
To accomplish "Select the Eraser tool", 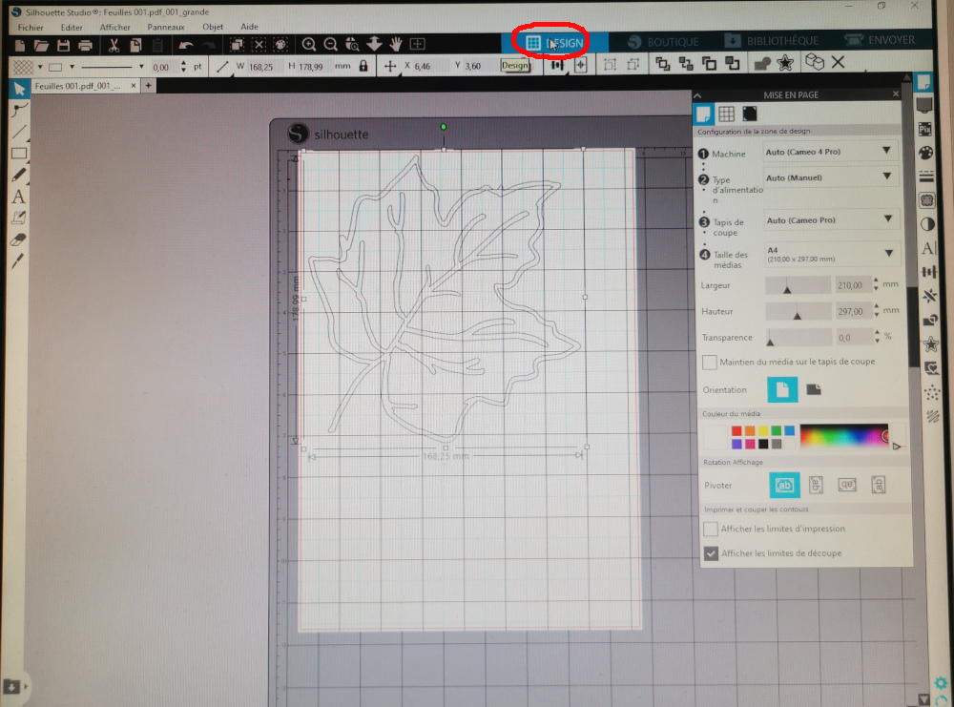I will click(17, 240).
